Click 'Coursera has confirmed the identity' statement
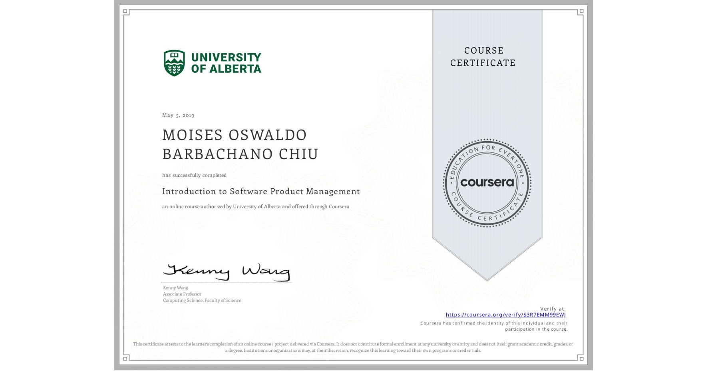Image resolution: width=708 pixels, height=371 pixels. click(494, 326)
